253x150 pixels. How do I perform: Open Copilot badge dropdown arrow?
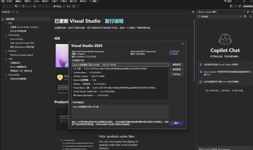click(235, 7)
